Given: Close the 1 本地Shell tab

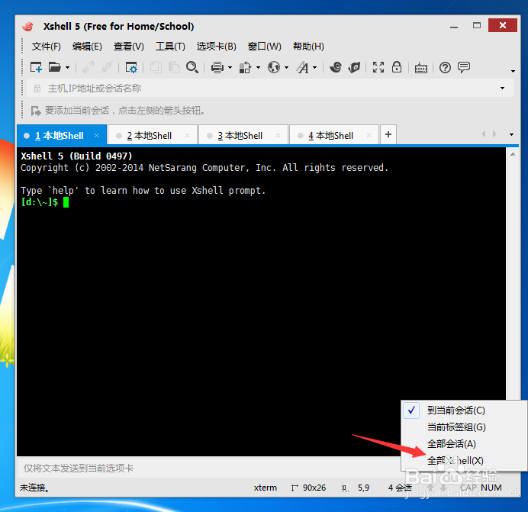Looking at the screenshot, I should point(97,135).
